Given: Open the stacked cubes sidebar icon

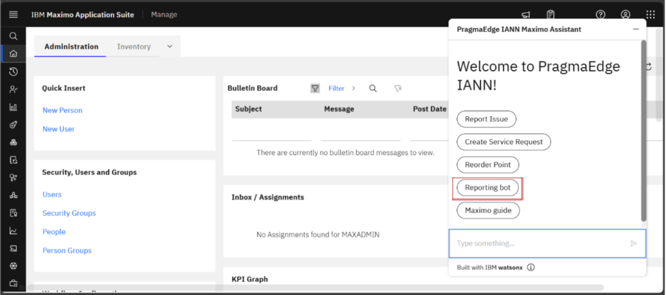Looking at the screenshot, I should coord(13,142).
